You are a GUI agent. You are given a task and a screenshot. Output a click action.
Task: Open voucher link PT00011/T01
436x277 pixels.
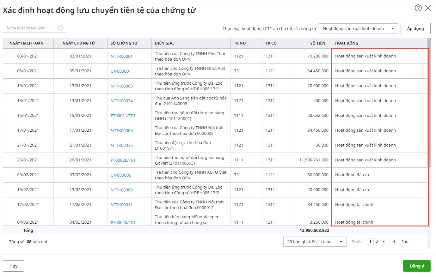pos(123,116)
